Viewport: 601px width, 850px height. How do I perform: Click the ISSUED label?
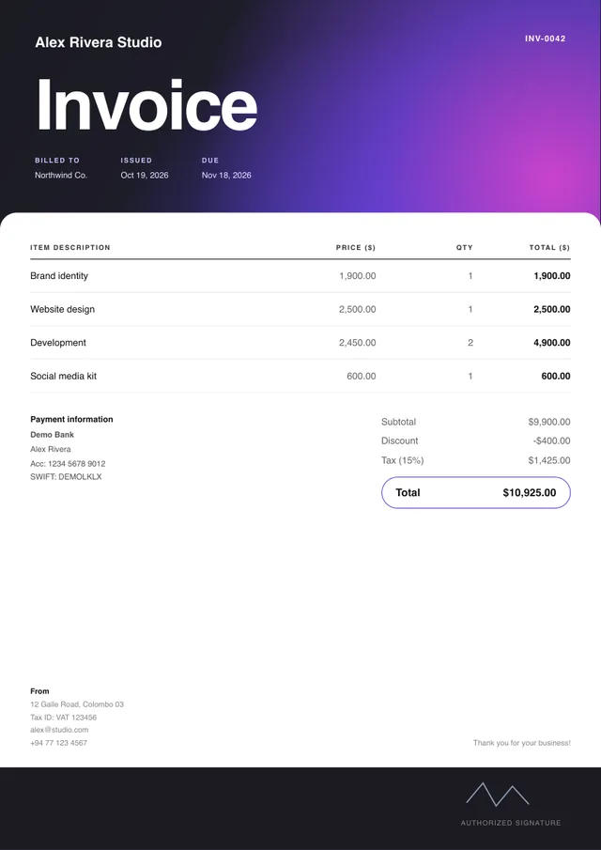point(136,161)
